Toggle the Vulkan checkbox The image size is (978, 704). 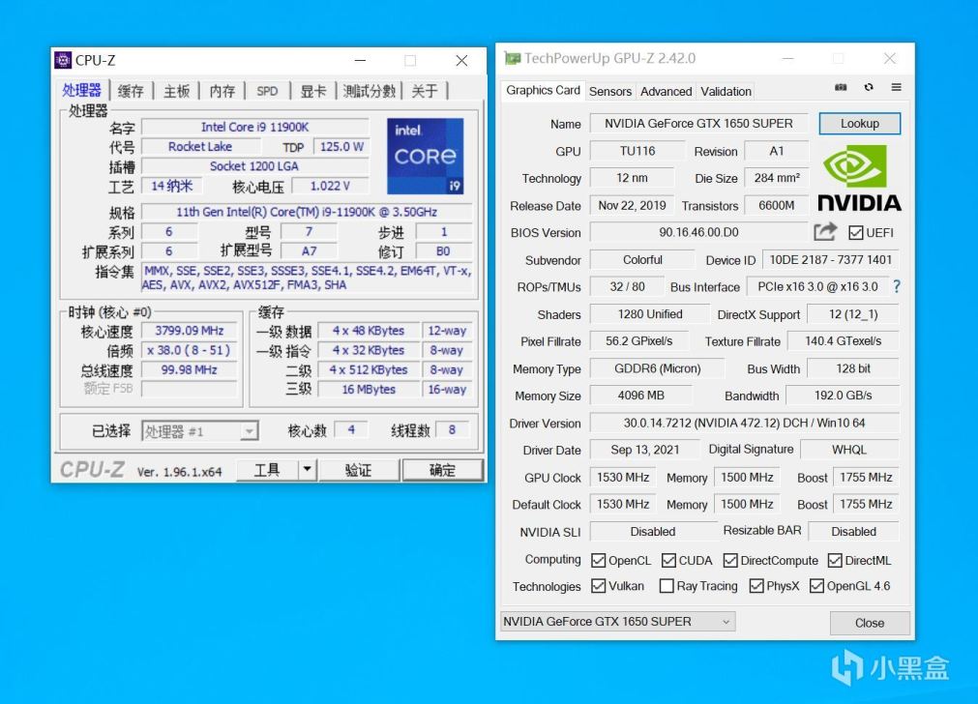[598, 586]
